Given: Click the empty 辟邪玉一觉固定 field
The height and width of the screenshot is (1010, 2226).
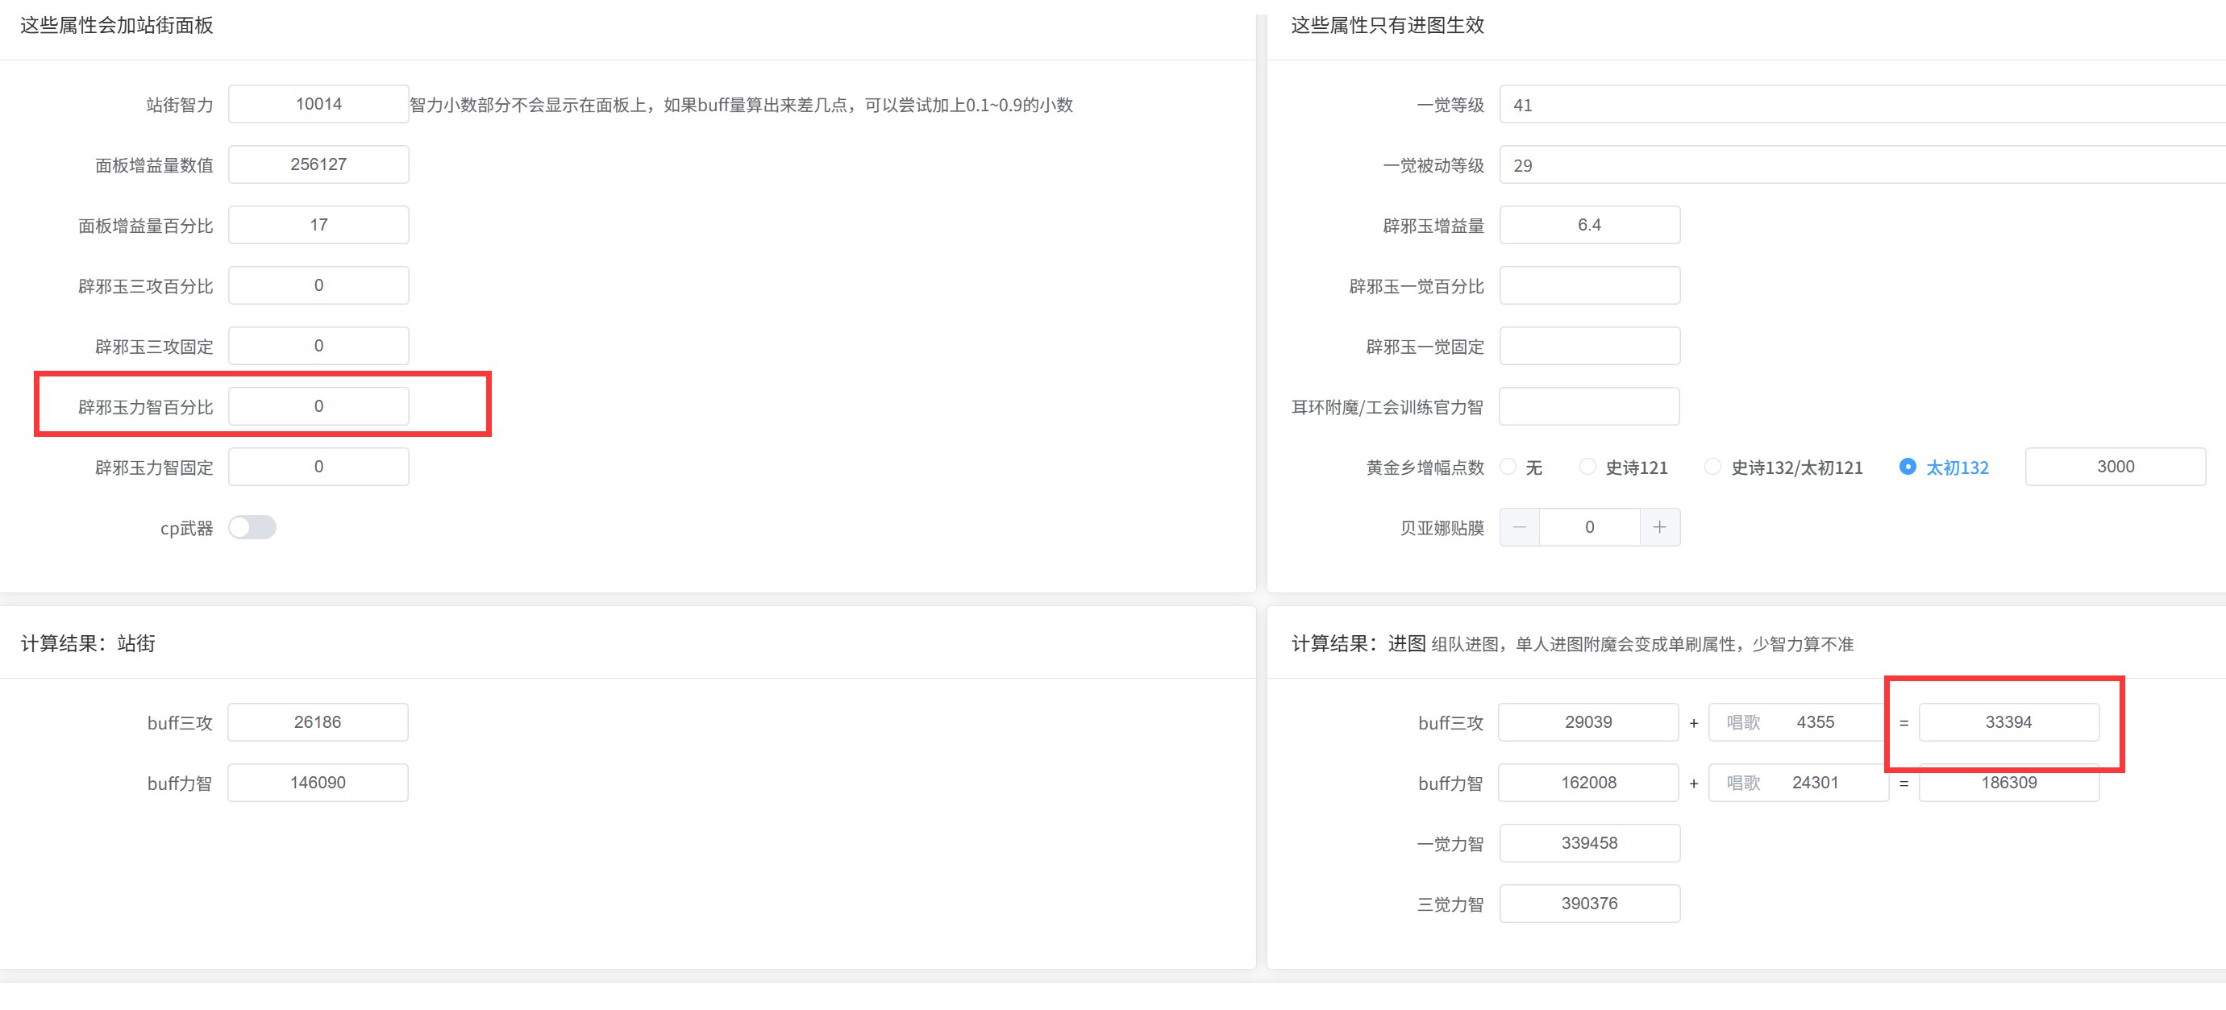Looking at the screenshot, I should [x=1590, y=346].
